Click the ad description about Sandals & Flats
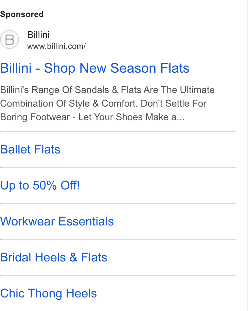Image resolution: width=248 pixels, height=311 pixels. tap(107, 103)
